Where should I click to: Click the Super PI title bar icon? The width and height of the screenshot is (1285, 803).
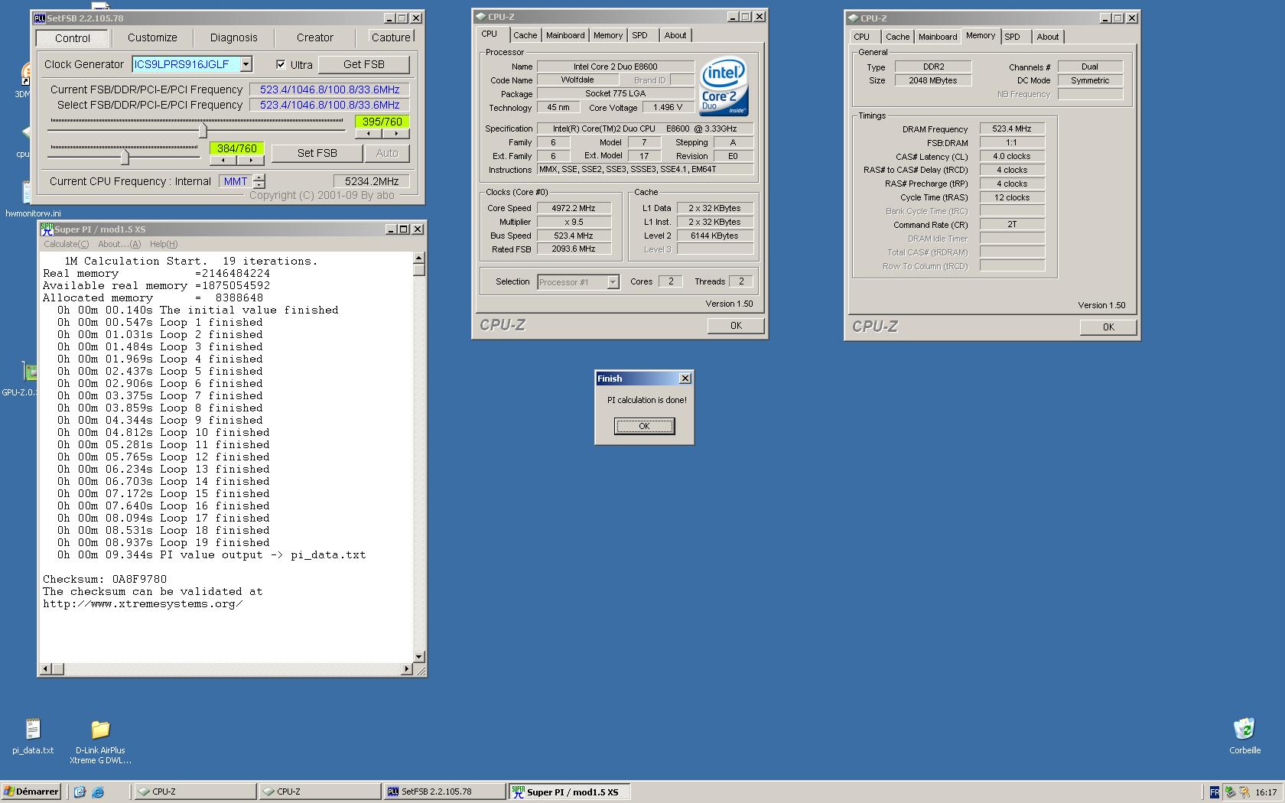coord(47,229)
